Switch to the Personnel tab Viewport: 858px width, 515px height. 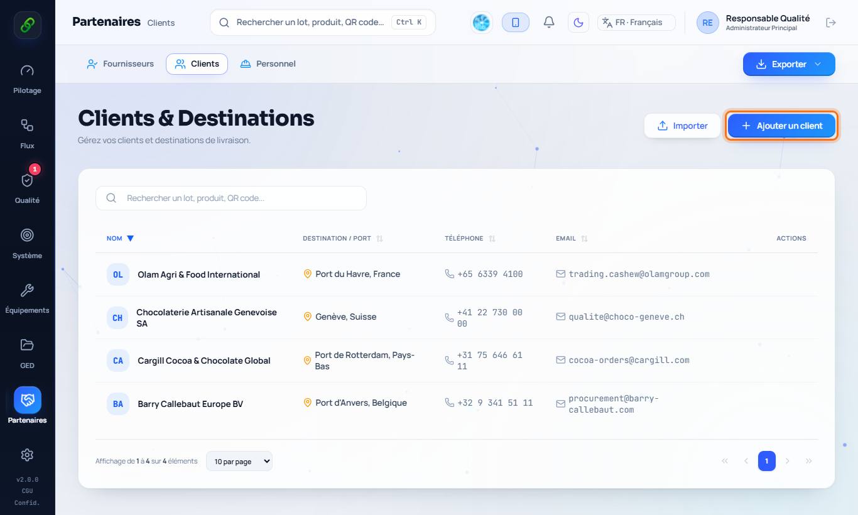click(268, 64)
